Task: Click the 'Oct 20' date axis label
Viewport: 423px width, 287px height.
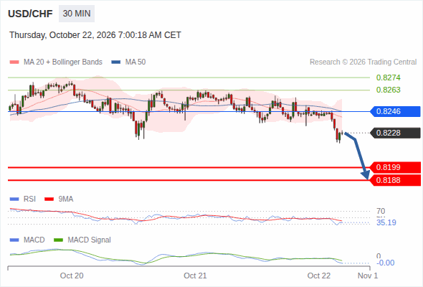Action: [72, 276]
